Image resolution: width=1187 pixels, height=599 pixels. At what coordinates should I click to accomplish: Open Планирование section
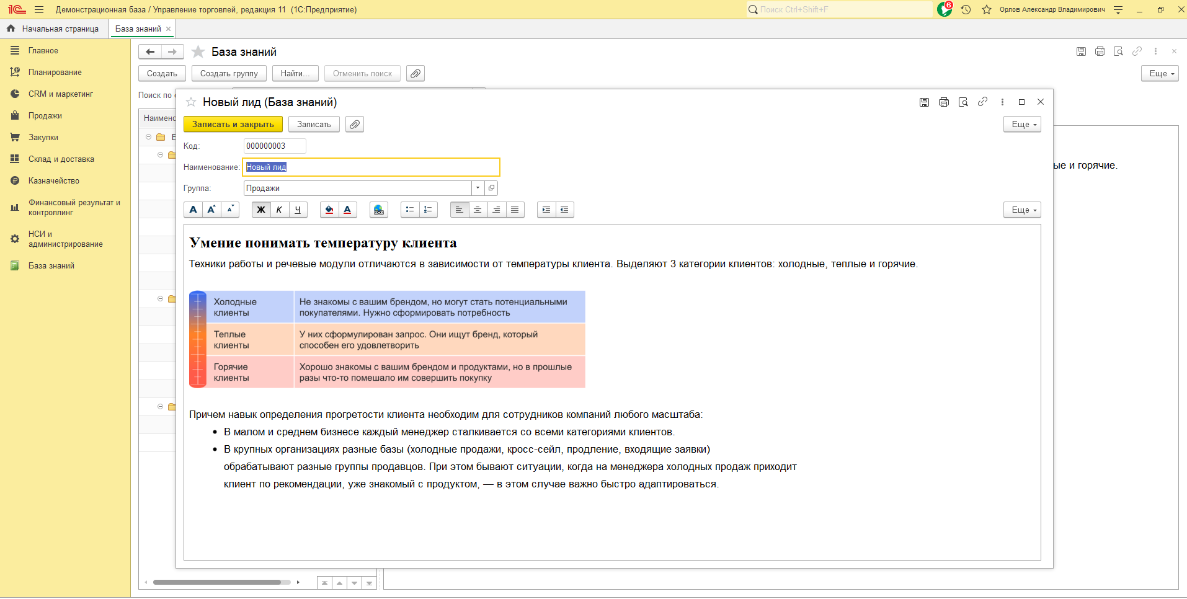click(55, 72)
